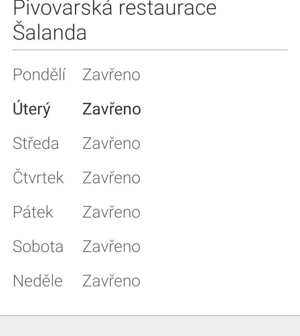Viewport: 300px width, 336px height.
Task: Select the Pátek day label
Action: (x=33, y=212)
